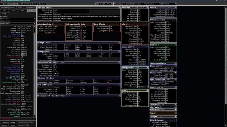This screenshot has width=227, height=127.
Task: Open the Main Skill Molten Strike dropdown
Action: click(x=18, y=19)
